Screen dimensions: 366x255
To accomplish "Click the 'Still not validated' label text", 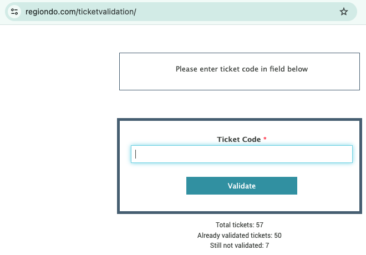I will (x=237, y=246).
